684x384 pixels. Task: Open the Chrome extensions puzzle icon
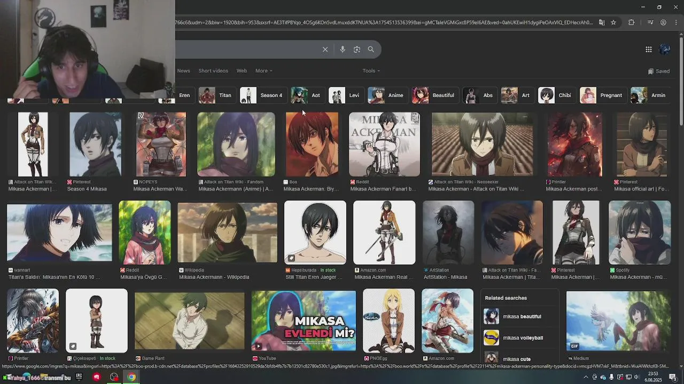pyautogui.click(x=632, y=22)
